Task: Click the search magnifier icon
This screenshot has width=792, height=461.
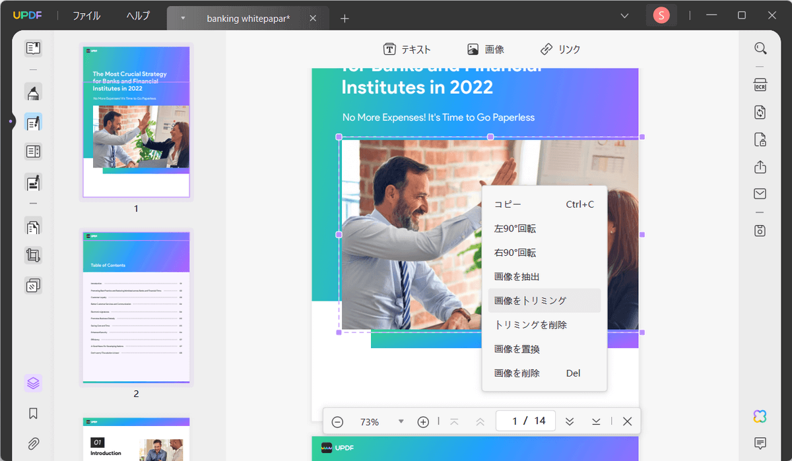Action: pos(760,48)
